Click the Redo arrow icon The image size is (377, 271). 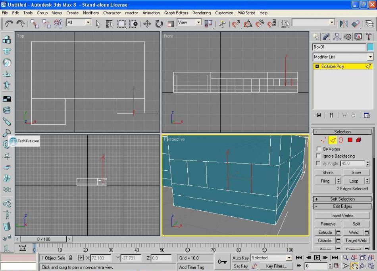[21, 24]
